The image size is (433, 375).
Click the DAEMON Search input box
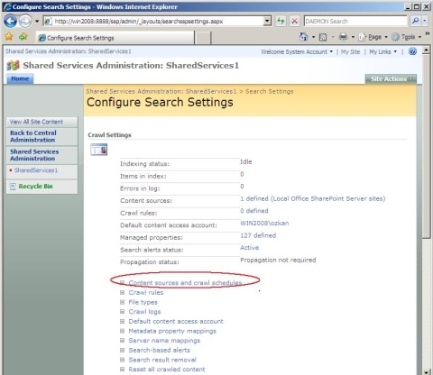click(355, 21)
